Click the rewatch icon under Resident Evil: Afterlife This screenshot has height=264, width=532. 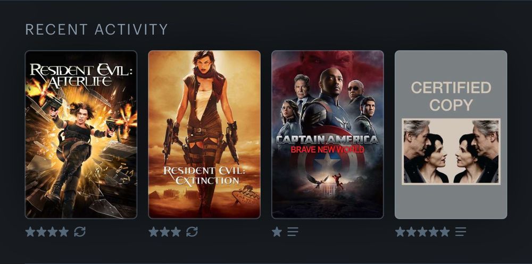(80, 232)
